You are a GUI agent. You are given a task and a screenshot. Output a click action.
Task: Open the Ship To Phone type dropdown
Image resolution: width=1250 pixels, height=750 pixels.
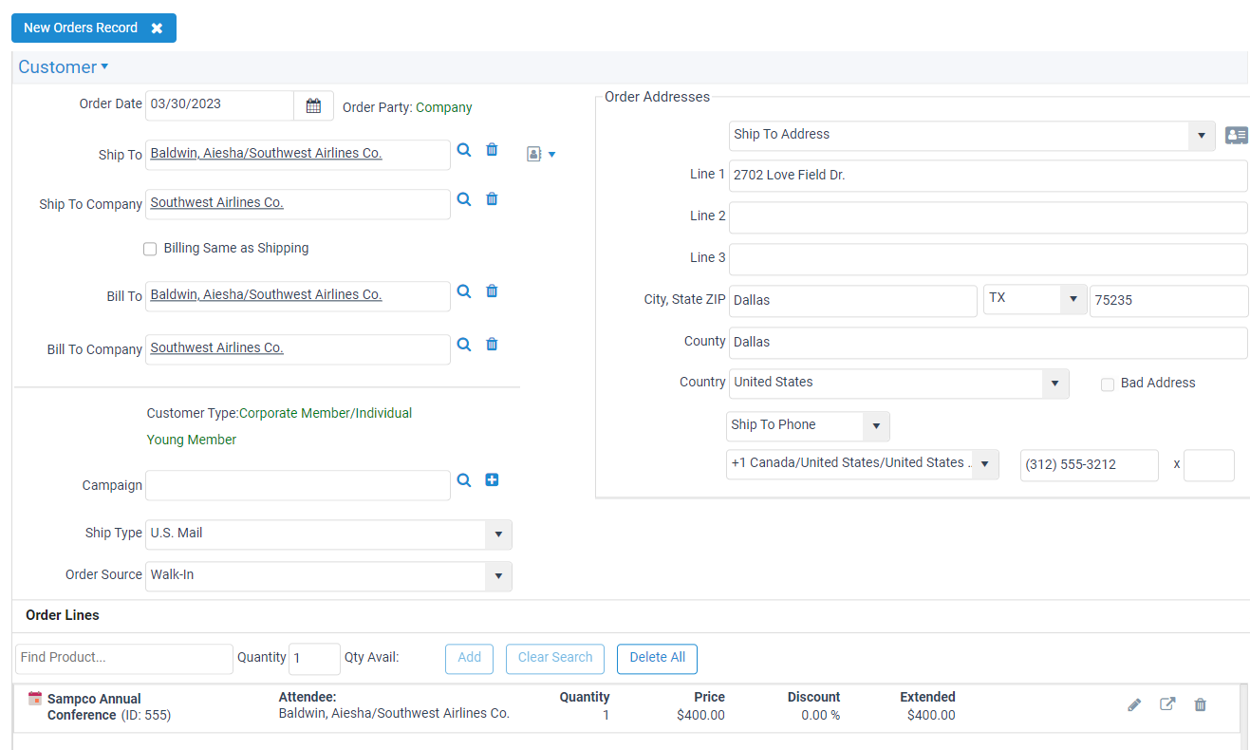pyautogui.click(x=876, y=426)
